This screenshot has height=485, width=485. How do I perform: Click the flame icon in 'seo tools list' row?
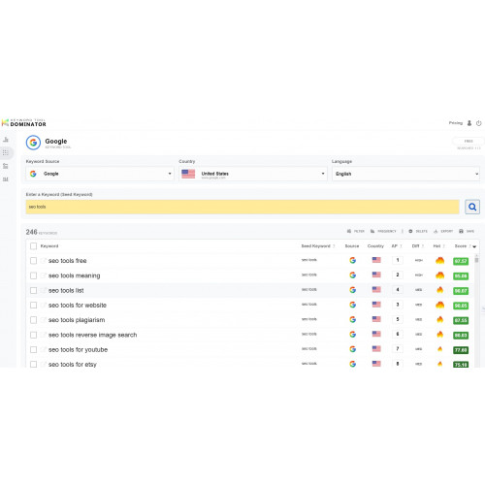(439, 290)
